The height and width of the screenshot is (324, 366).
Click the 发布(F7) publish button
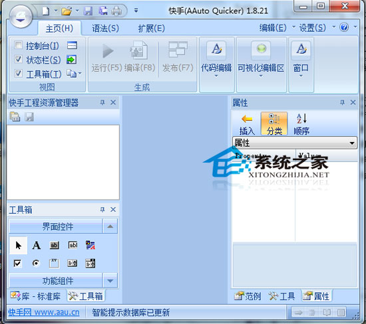coord(178,57)
